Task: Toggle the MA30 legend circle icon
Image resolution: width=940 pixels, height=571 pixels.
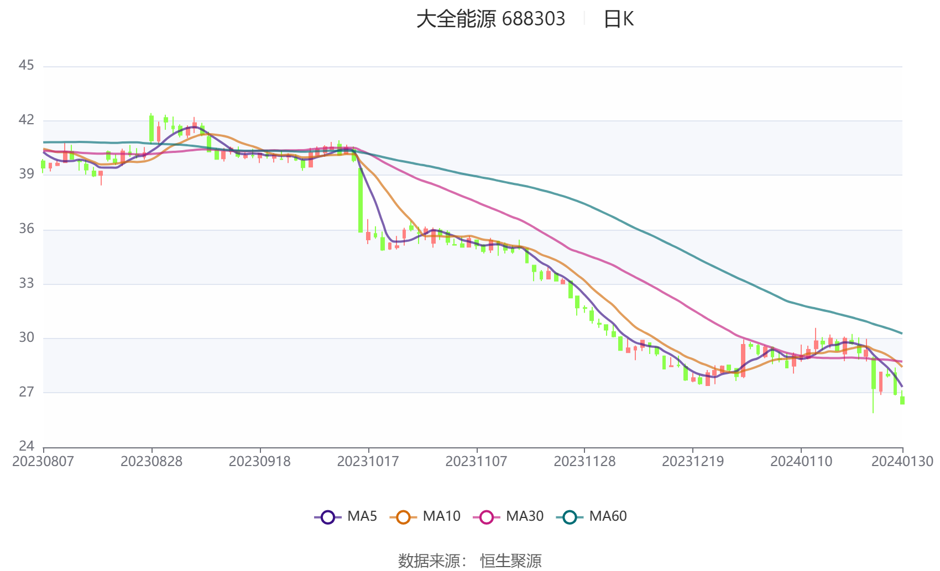Action: click(487, 517)
